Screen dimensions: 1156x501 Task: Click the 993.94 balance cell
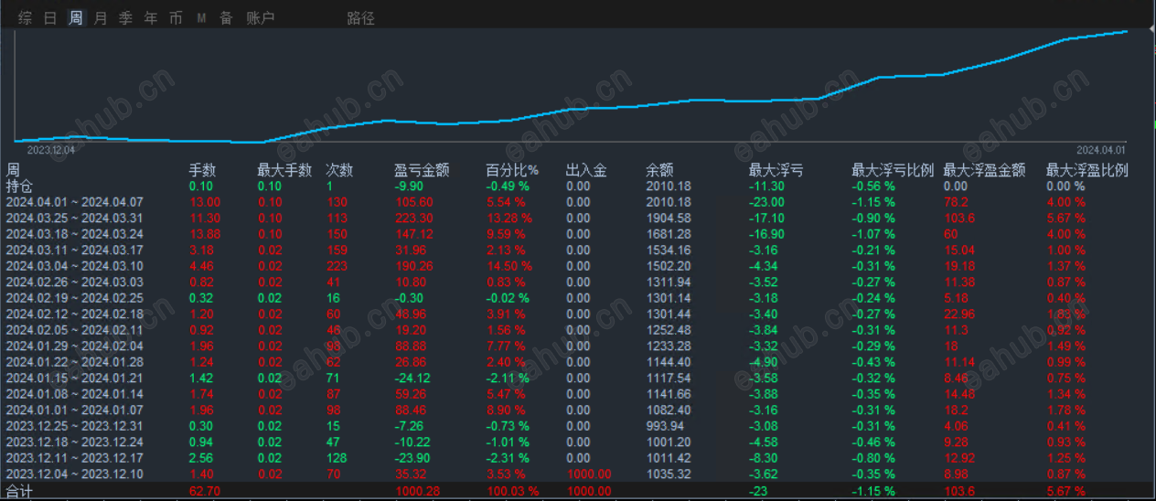665,425
